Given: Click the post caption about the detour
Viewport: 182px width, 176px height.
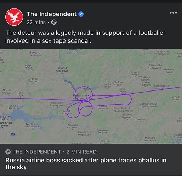Looking at the screenshot, I should [x=85, y=37].
